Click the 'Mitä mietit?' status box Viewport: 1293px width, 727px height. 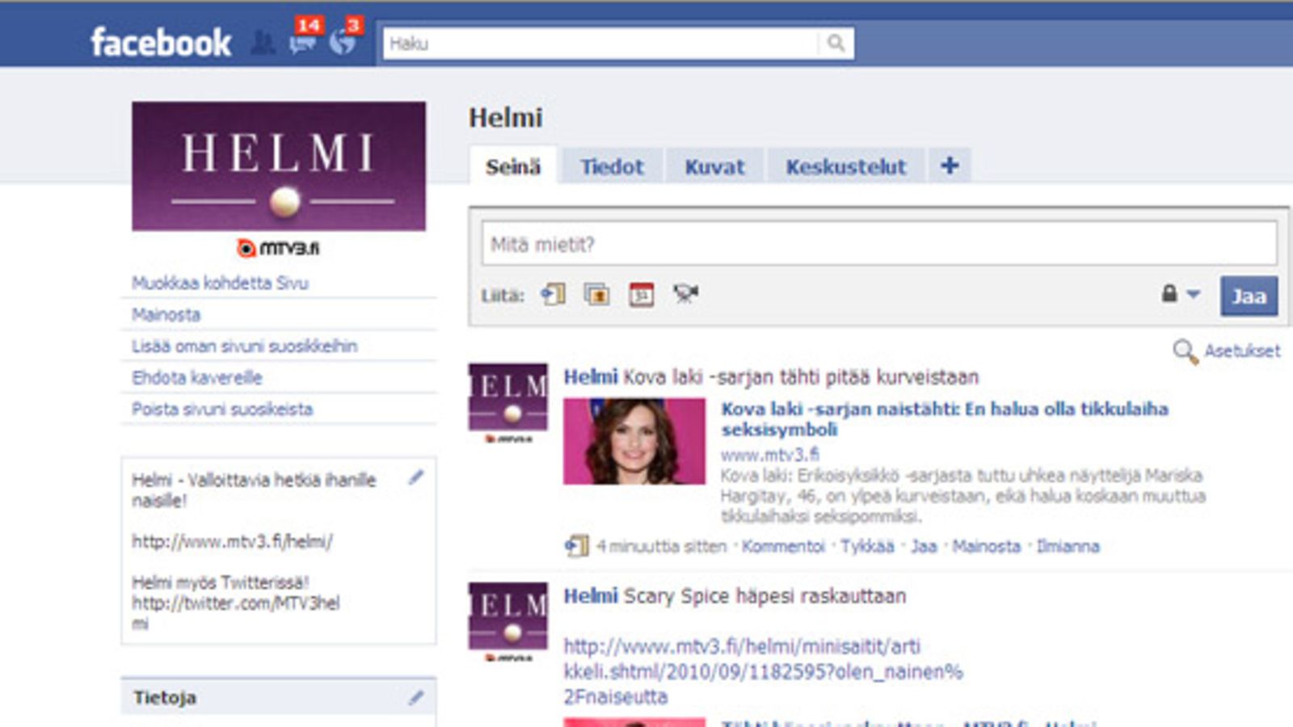pyautogui.click(x=879, y=244)
